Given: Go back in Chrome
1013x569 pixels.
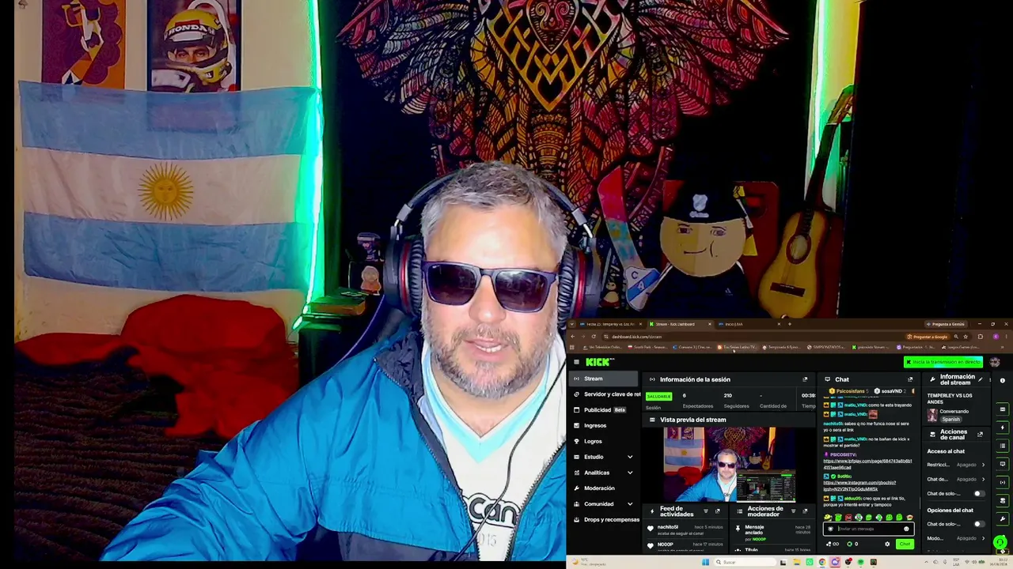Looking at the screenshot, I should pos(572,337).
